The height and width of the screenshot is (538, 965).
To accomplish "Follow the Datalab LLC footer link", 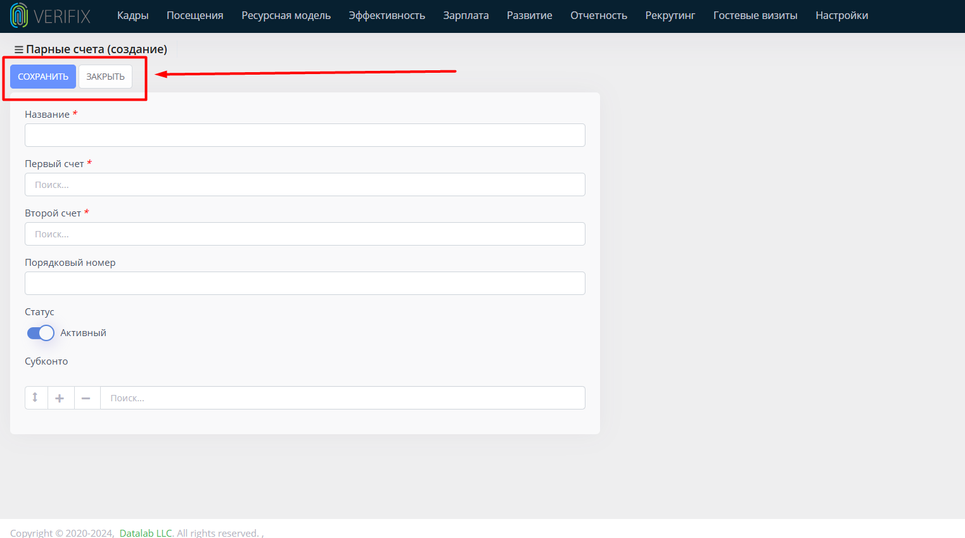I will [x=146, y=533].
